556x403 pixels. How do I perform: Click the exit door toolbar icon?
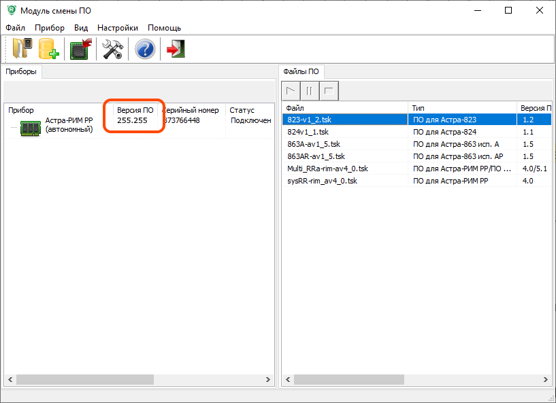[x=176, y=50]
